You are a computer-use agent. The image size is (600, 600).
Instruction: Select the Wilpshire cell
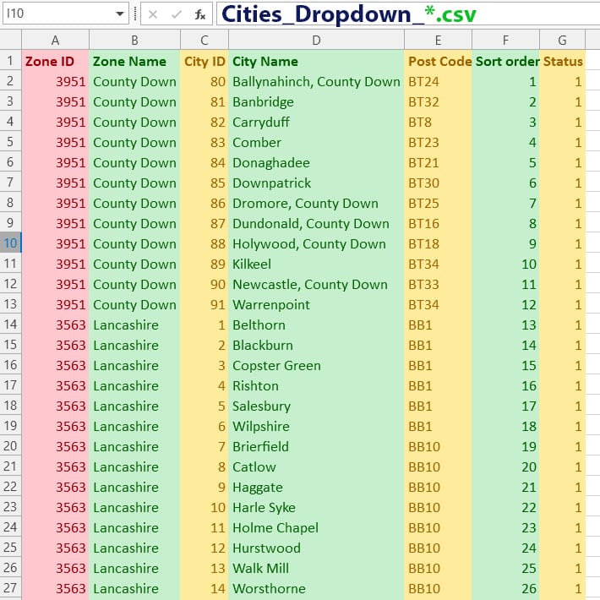pos(316,426)
